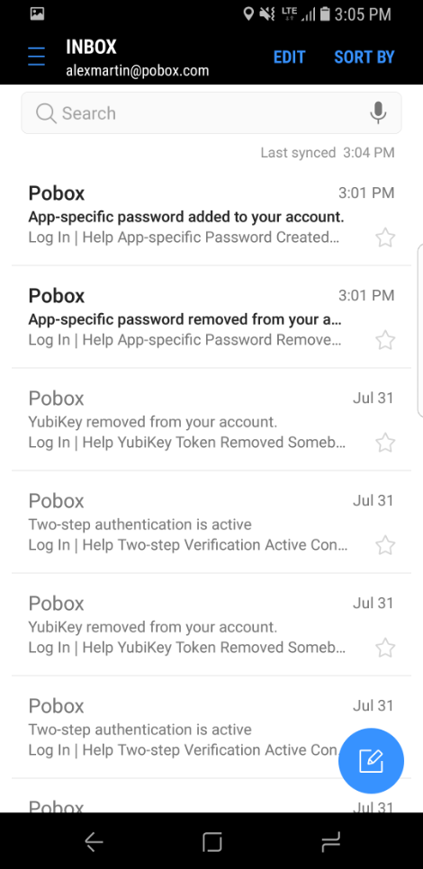Tap EDIT to select messages
The height and width of the screenshot is (869, 423).
[290, 57]
